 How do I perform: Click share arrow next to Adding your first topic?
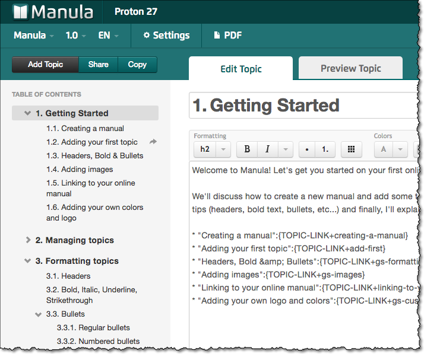(153, 142)
